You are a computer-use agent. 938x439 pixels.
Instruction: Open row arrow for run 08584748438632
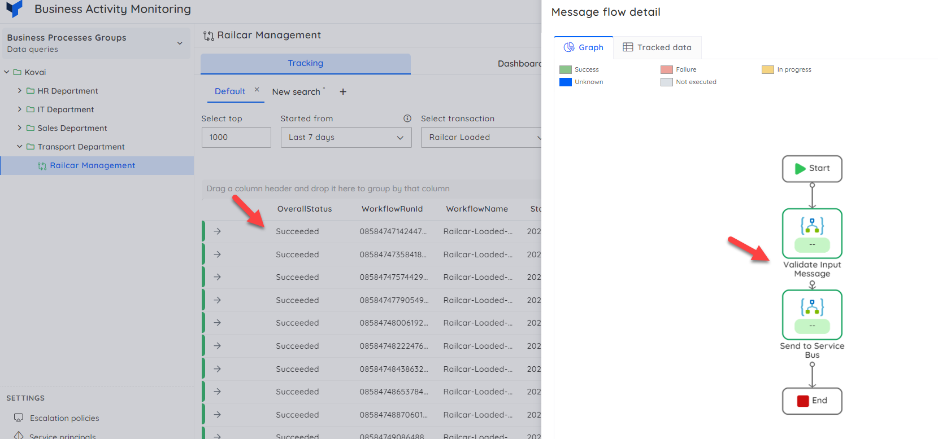(218, 369)
